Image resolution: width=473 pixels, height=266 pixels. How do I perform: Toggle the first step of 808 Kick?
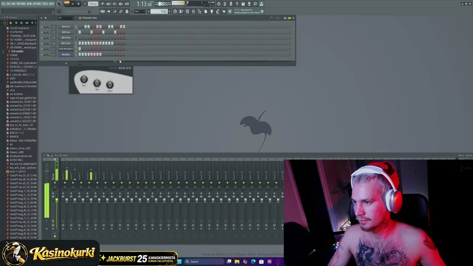pyautogui.click(x=79, y=27)
